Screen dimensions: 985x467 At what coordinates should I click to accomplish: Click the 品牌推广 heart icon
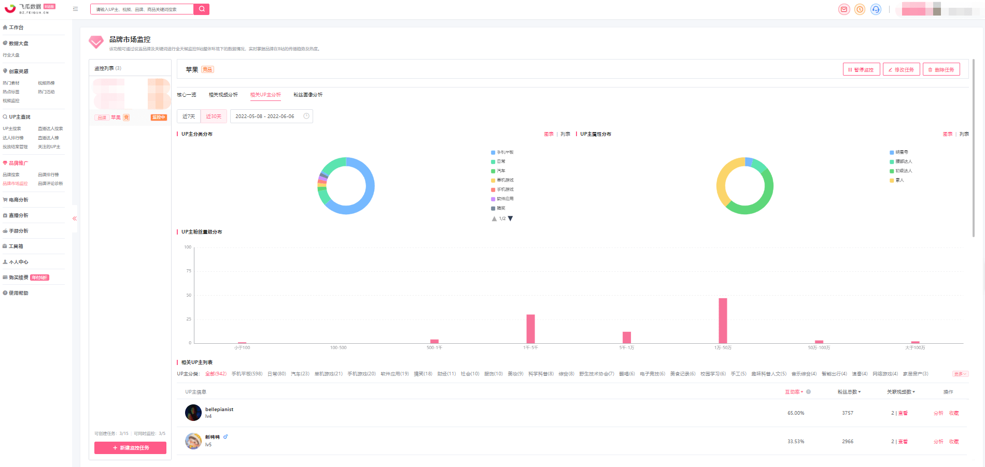click(x=5, y=163)
